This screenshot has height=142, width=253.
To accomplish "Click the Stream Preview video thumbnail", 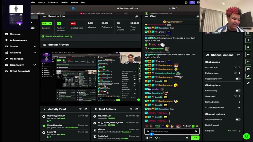I will tap(91, 77).
